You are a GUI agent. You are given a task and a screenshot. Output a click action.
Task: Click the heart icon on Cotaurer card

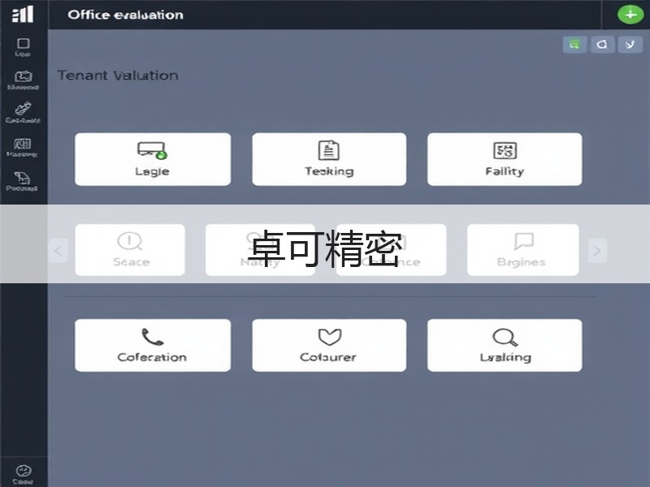click(330, 337)
